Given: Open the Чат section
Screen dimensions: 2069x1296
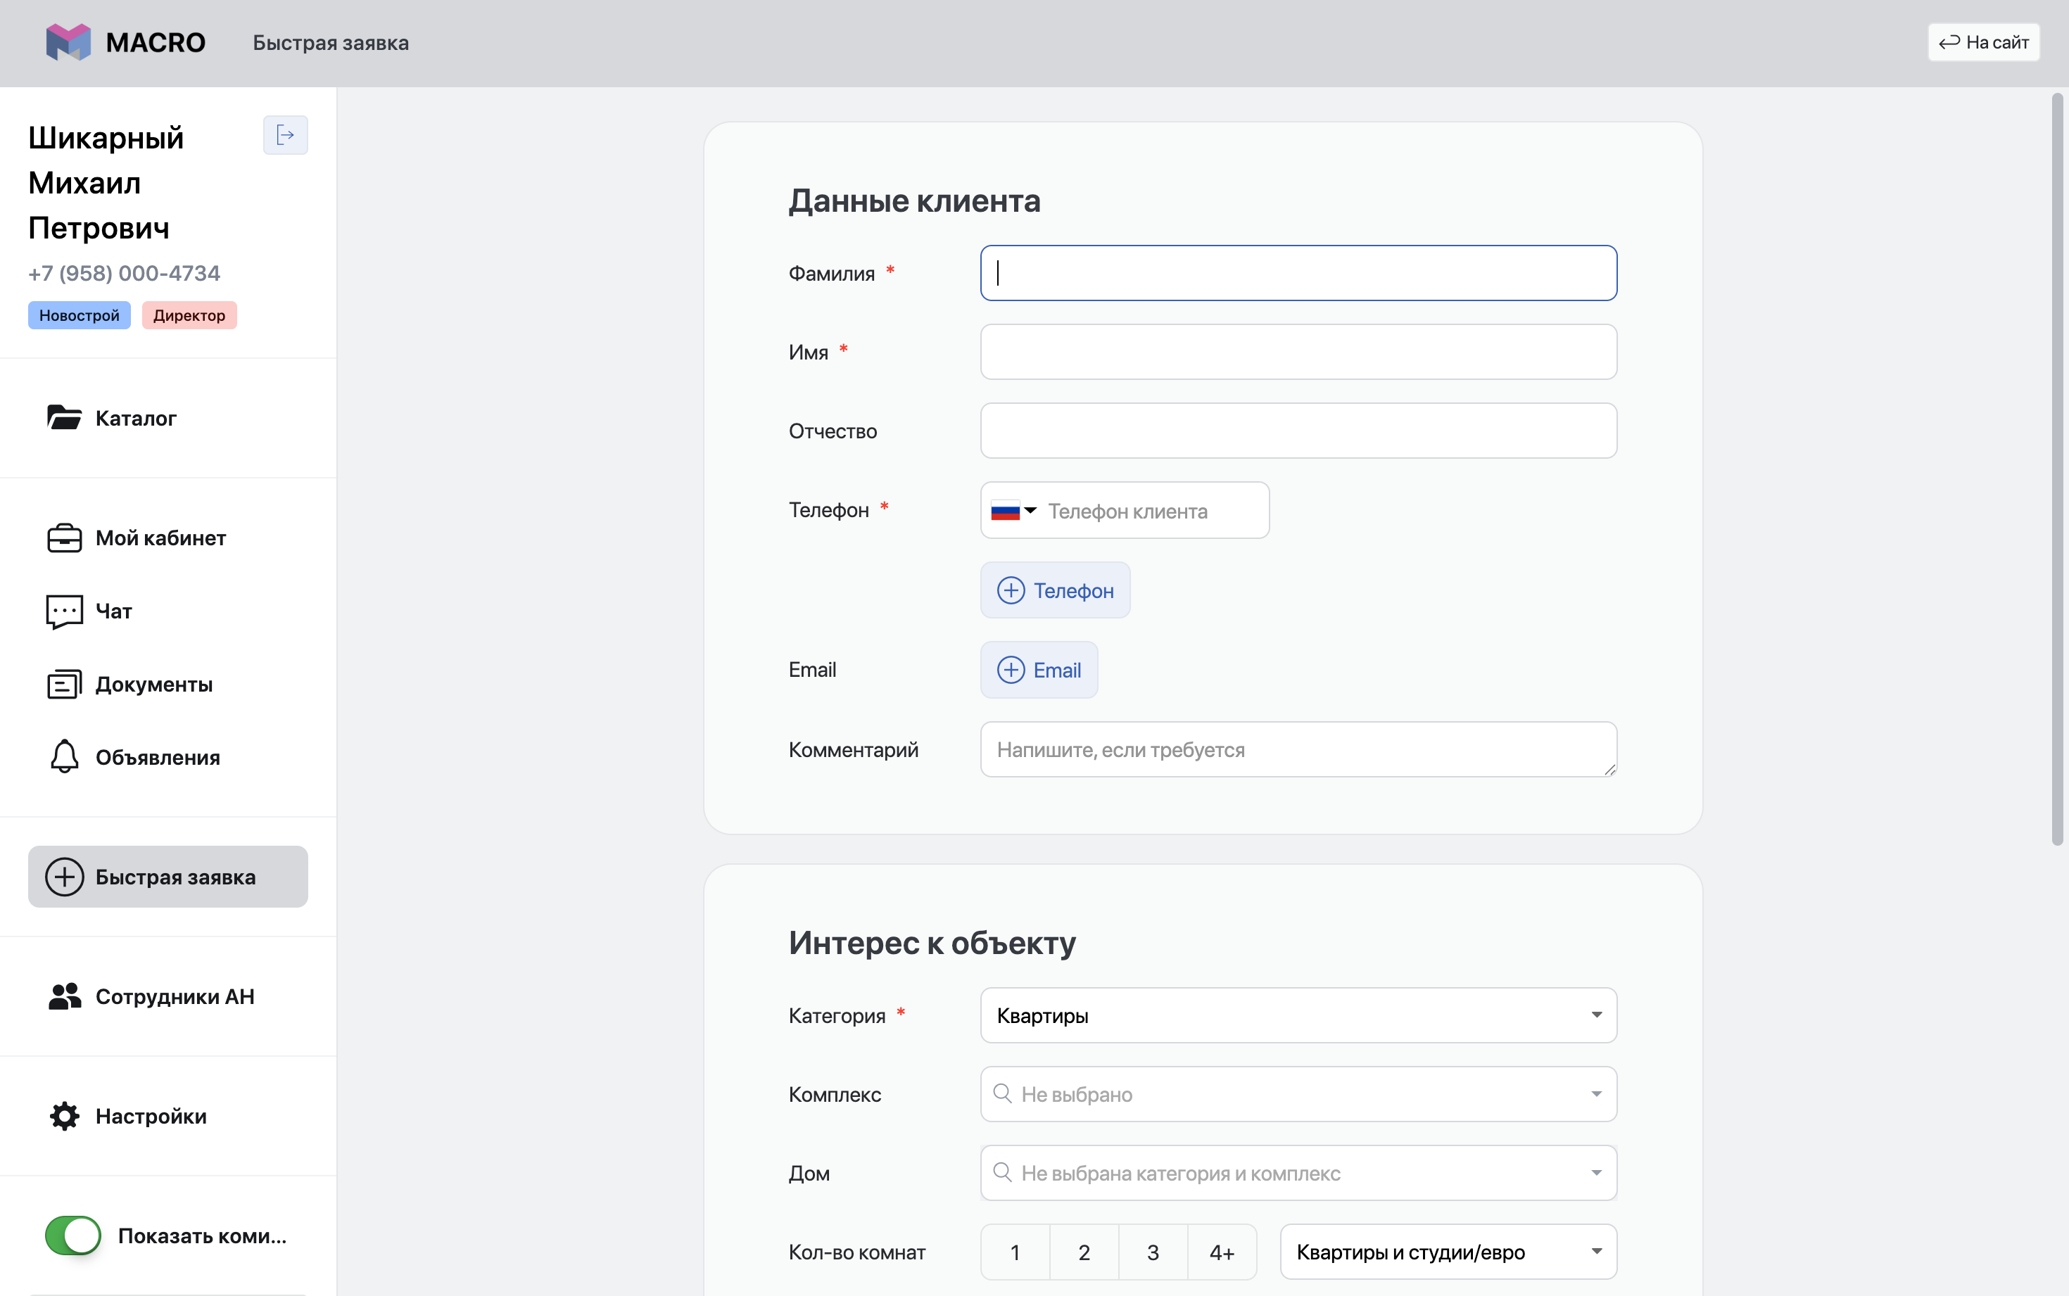Looking at the screenshot, I should tap(168, 611).
